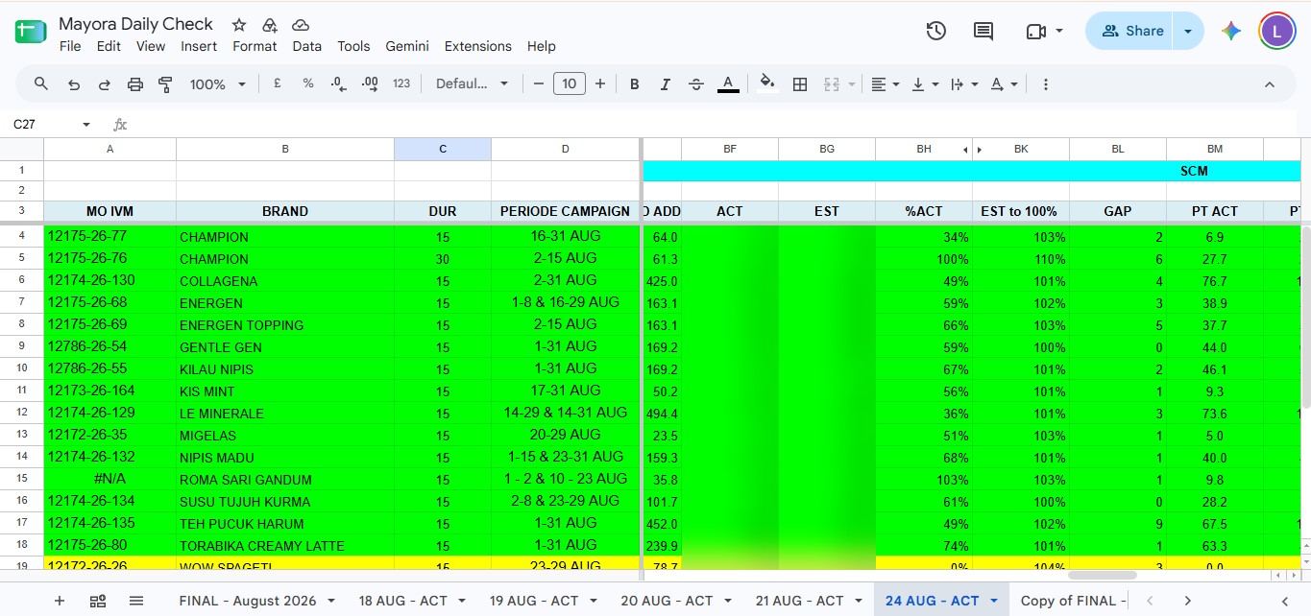The height and width of the screenshot is (616, 1311).
Task: Open the File menu
Action: [x=70, y=46]
